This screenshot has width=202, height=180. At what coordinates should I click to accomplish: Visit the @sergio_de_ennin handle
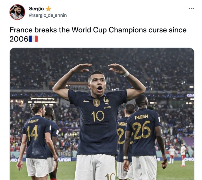(x=48, y=15)
